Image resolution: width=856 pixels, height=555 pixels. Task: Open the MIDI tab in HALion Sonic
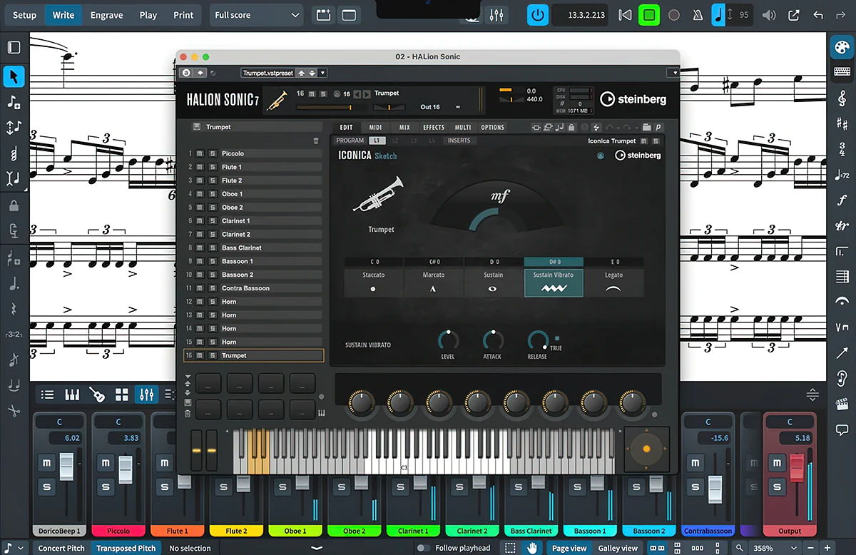(x=375, y=128)
